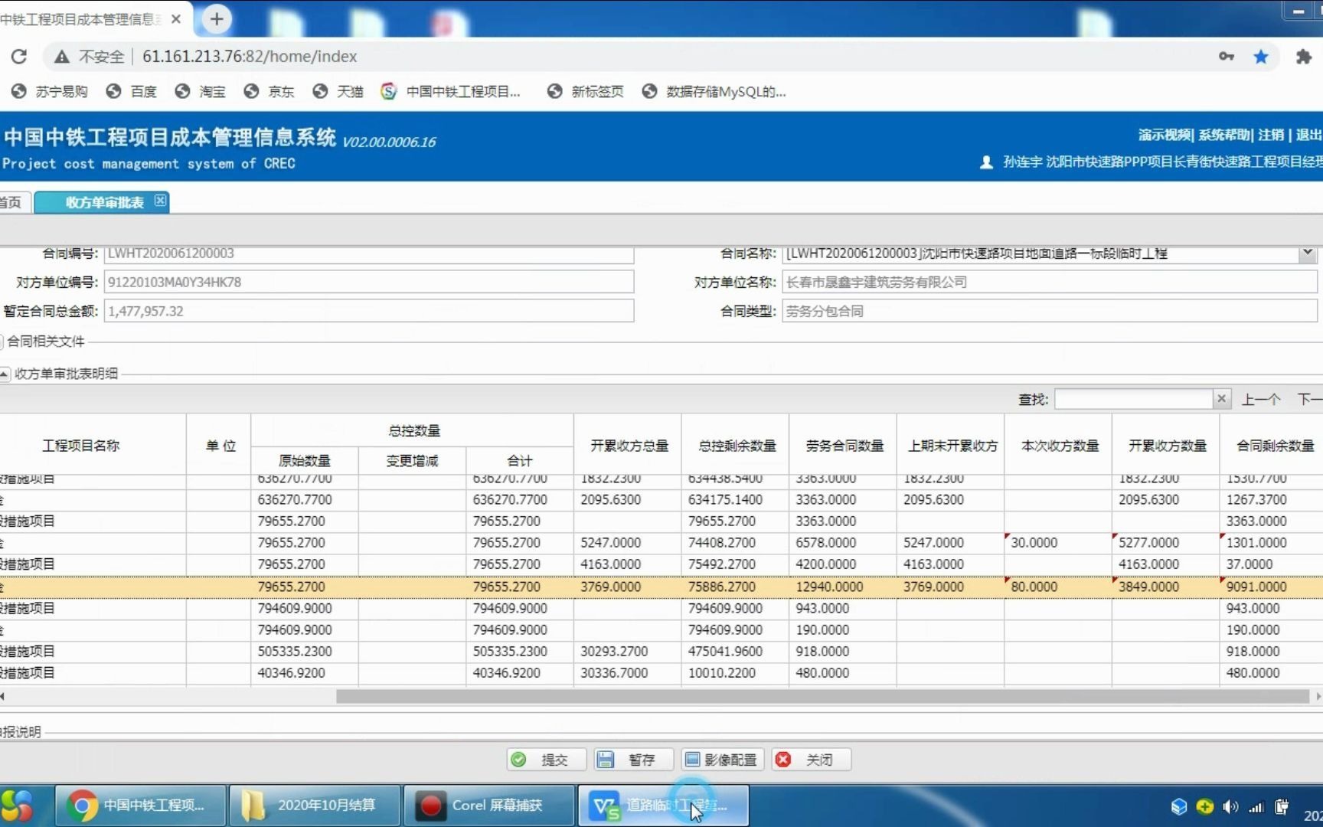Click the 暂存 save button
This screenshot has width=1323, height=827.
point(633,760)
